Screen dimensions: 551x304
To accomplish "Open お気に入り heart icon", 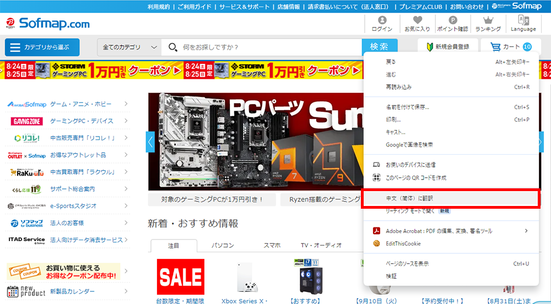I will (418, 20).
